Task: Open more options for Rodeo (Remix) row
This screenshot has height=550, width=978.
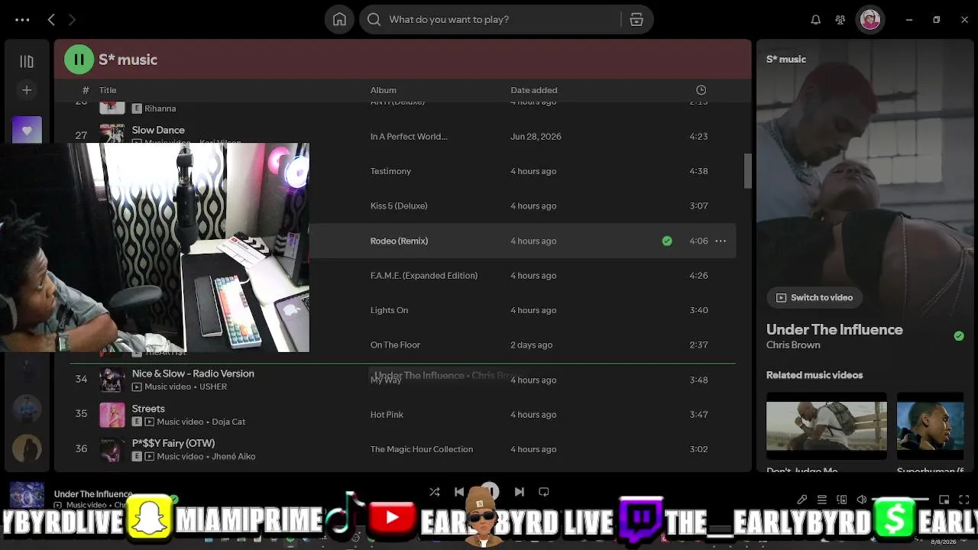Action: pyautogui.click(x=721, y=241)
